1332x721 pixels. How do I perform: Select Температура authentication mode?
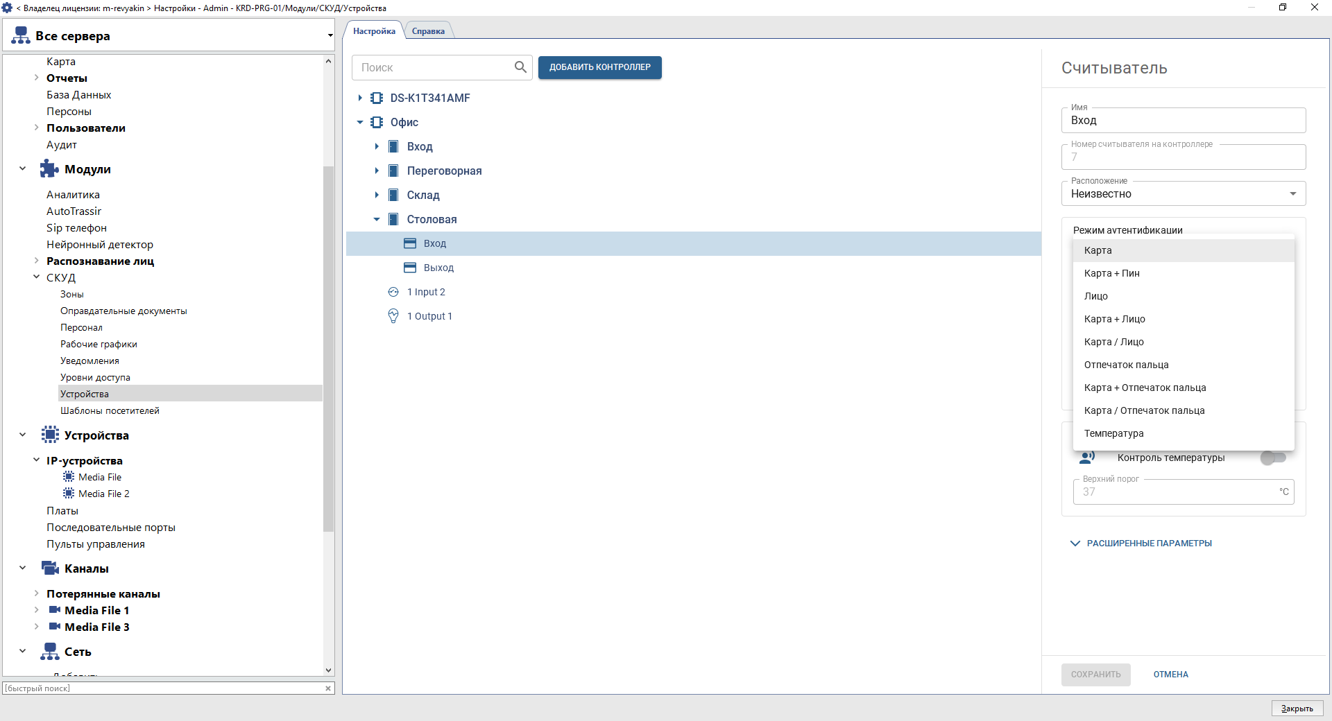(x=1184, y=433)
